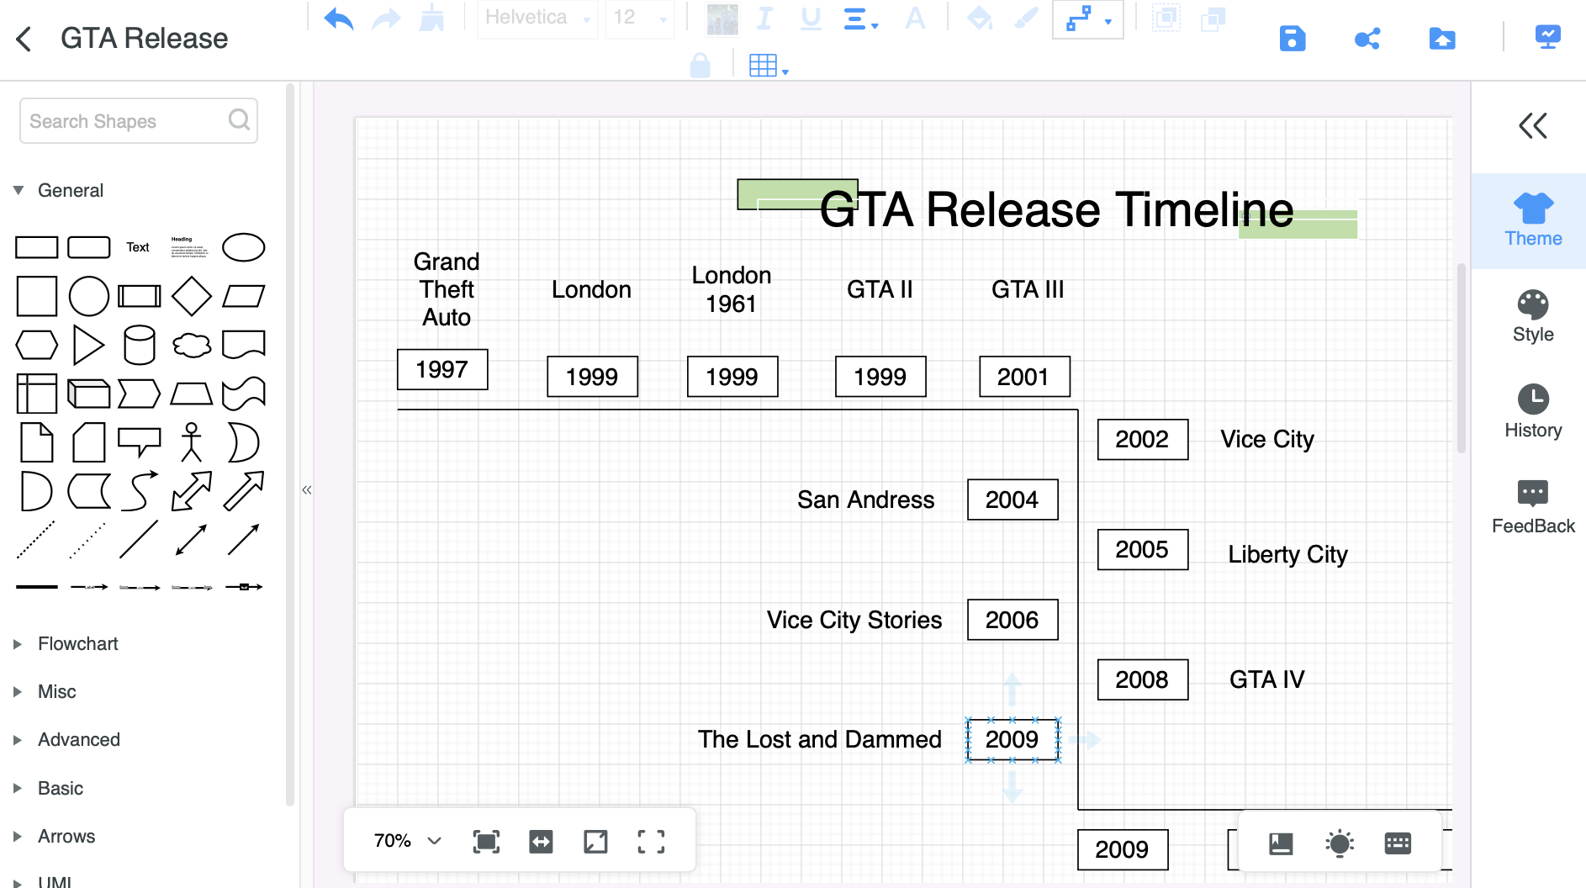Select the GTA Release Timeline title

point(1056,209)
